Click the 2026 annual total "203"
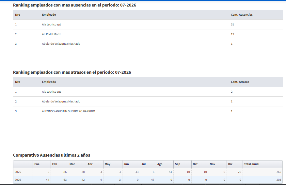 click(279, 180)
